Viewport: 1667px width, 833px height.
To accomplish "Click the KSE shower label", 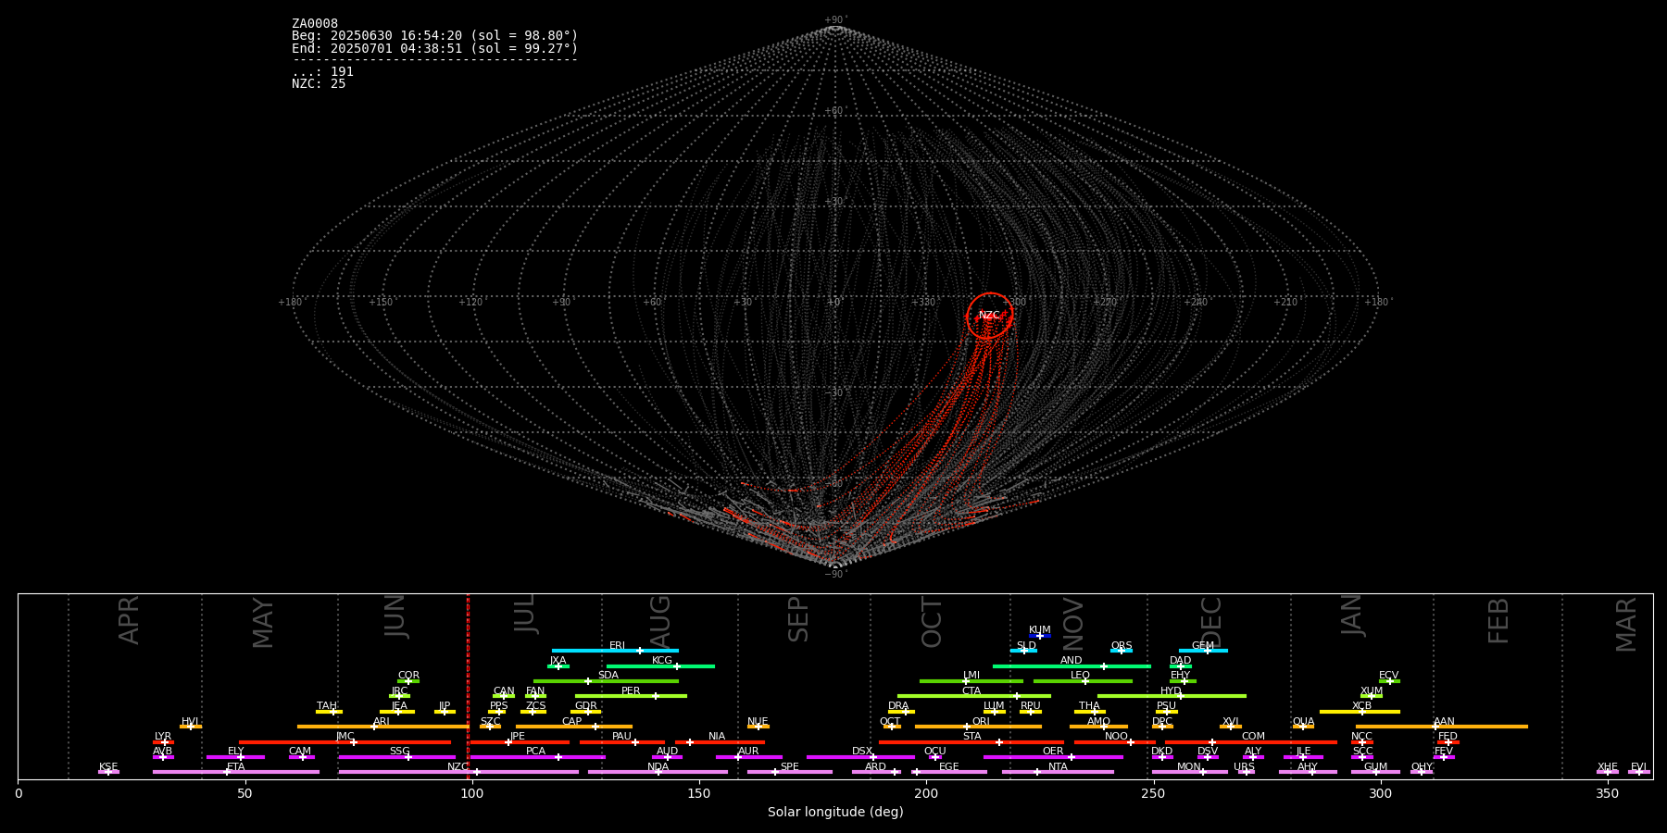I will click(108, 766).
